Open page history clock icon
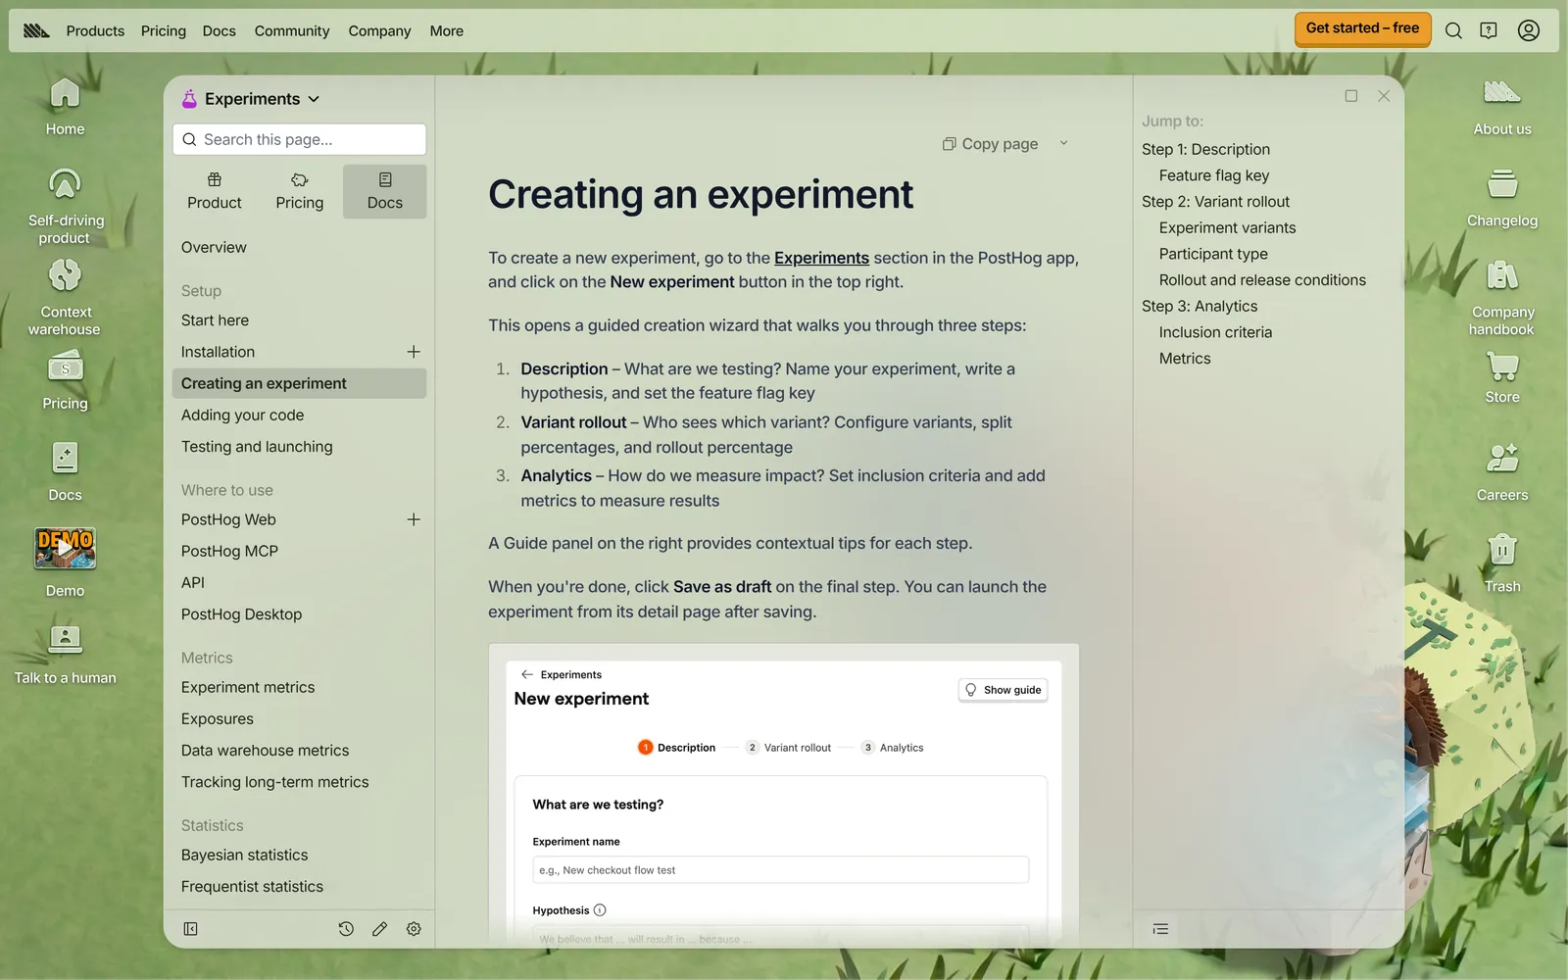The height and width of the screenshot is (980, 1568). pyautogui.click(x=346, y=929)
